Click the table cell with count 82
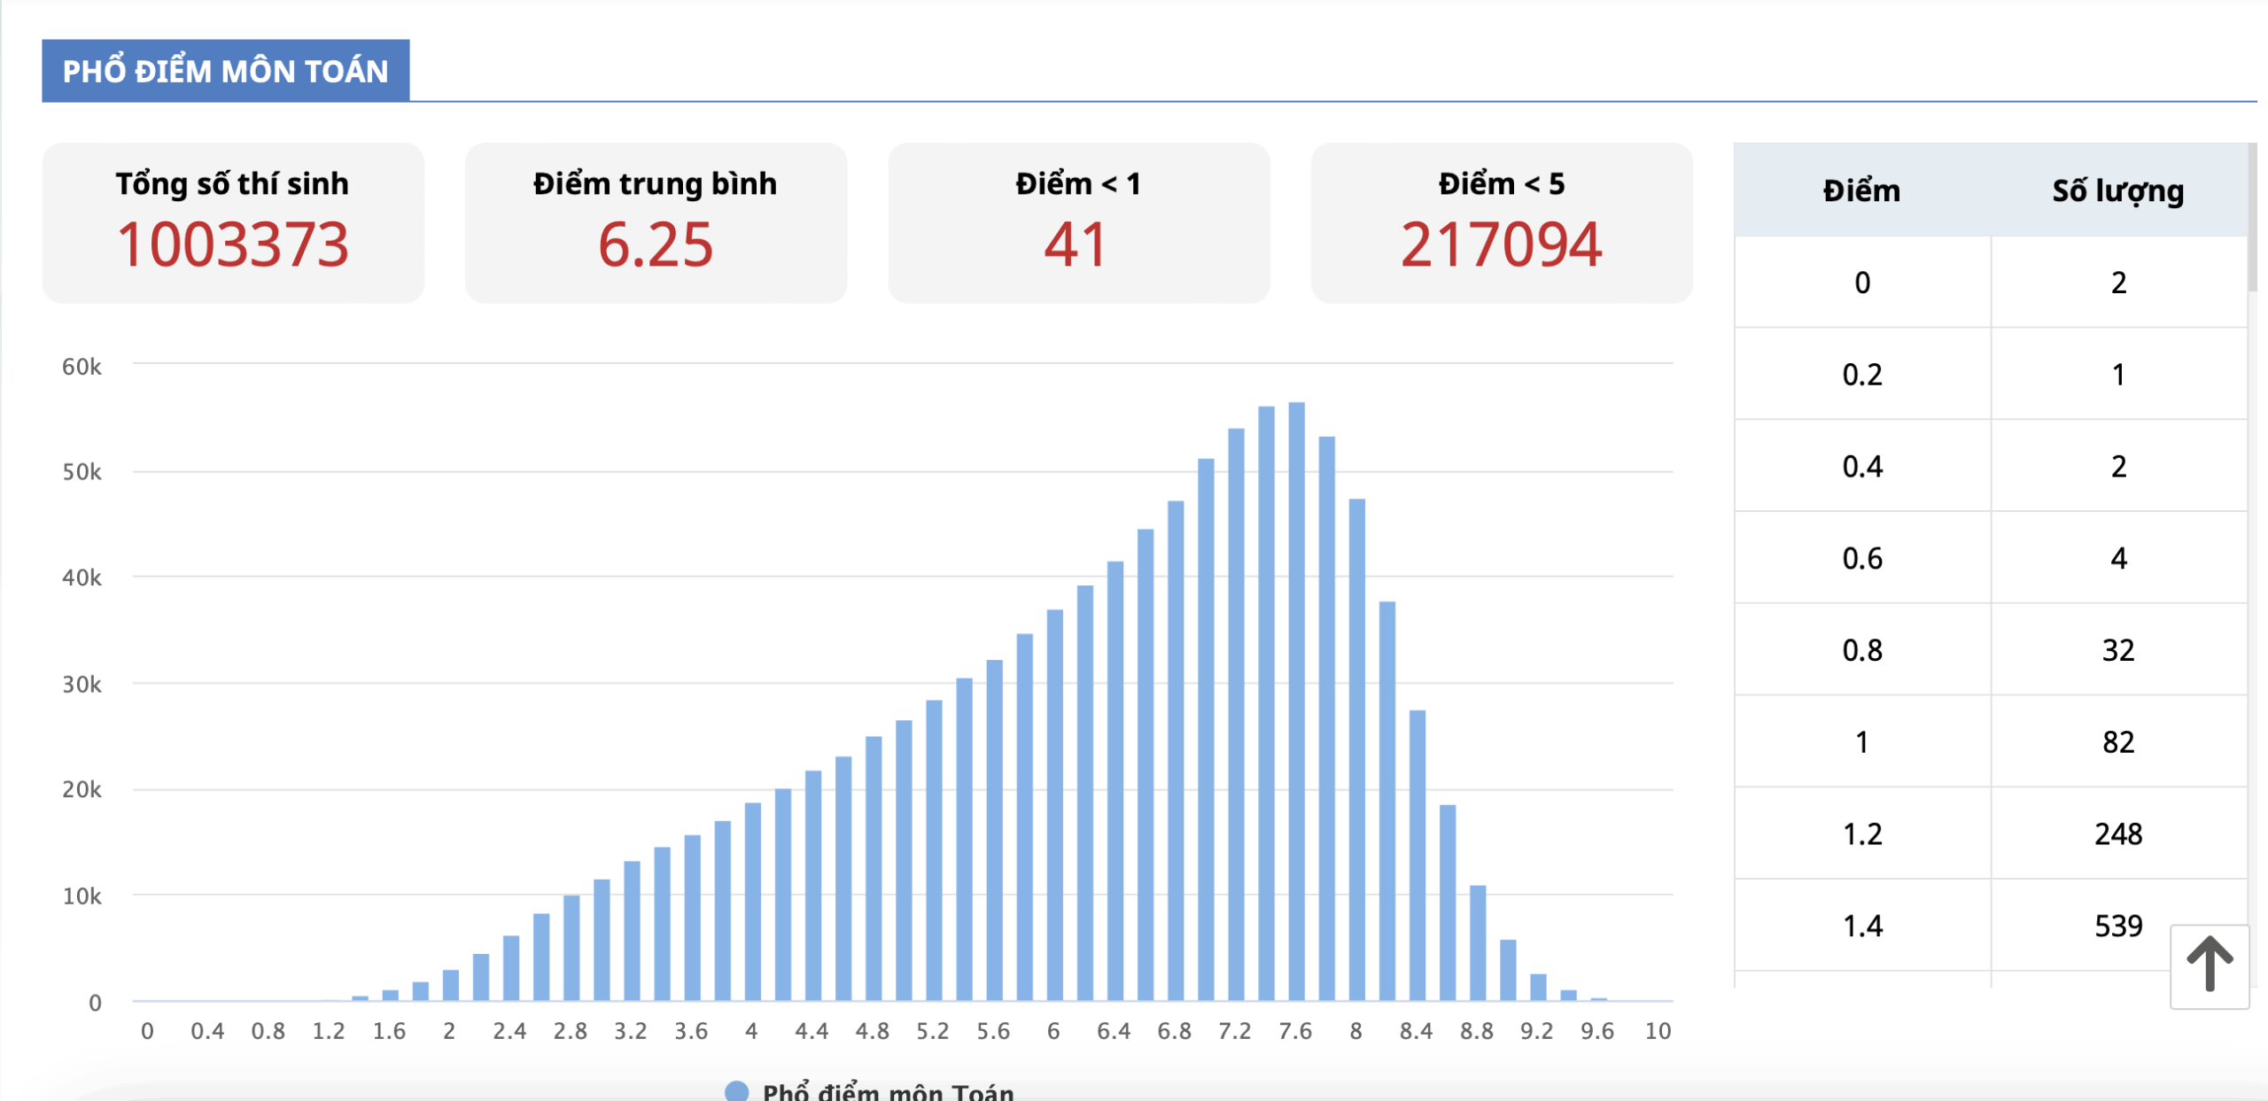Viewport: 2268px width, 1101px height. pos(2117,741)
